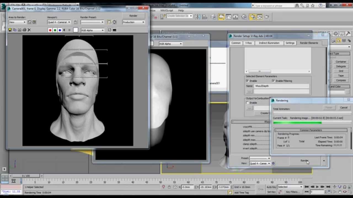Click Cancel button in Rendering dialog
The height and width of the screenshot is (198, 353).
(x=344, y=108)
